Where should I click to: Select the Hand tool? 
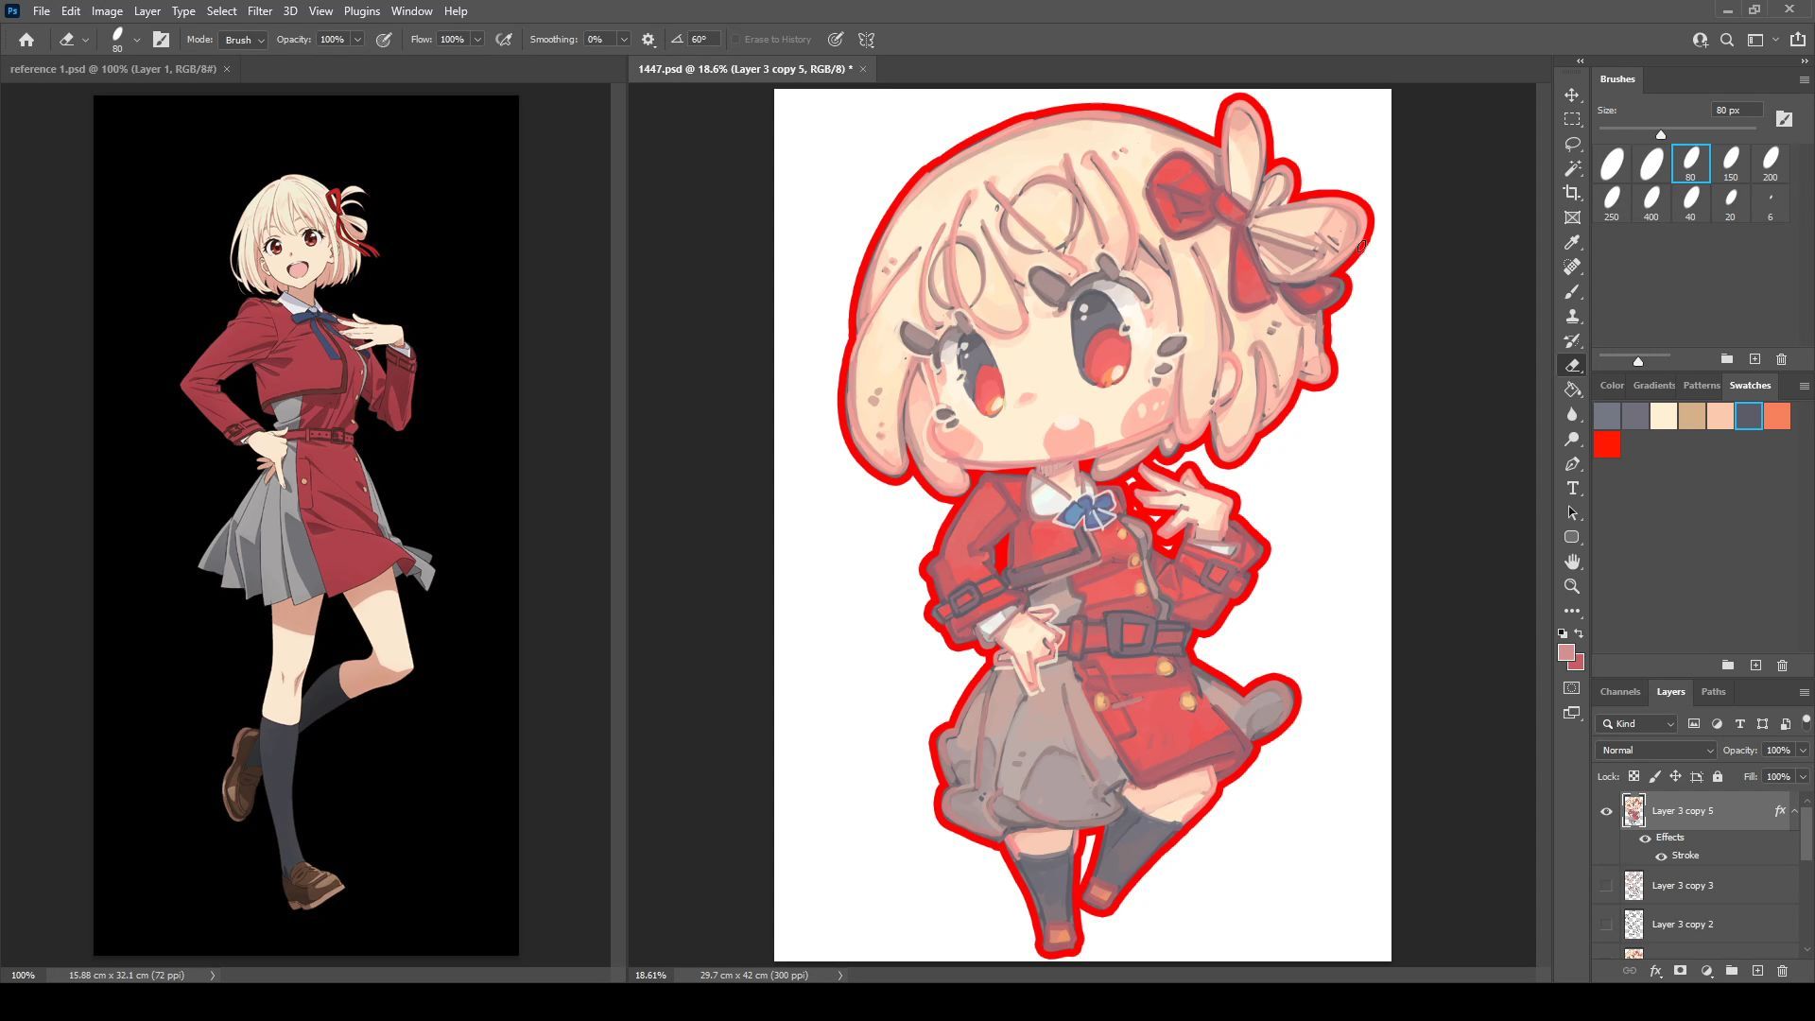[x=1572, y=562]
